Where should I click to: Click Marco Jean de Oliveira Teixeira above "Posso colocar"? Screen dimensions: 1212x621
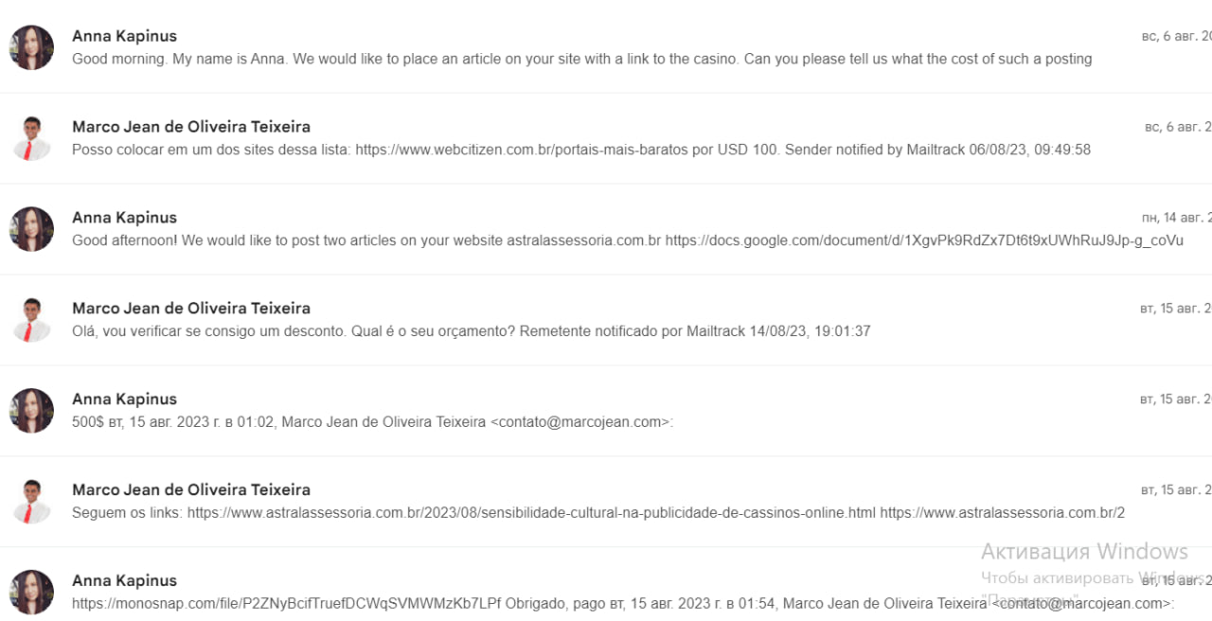(x=191, y=127)
